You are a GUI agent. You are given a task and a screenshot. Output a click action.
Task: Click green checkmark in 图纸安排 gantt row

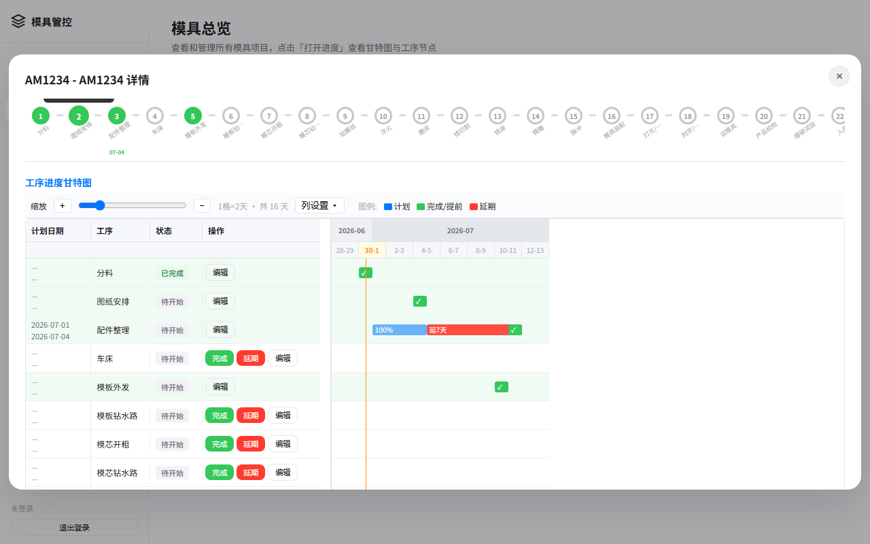pyautogui.click(x=420, y=301)
